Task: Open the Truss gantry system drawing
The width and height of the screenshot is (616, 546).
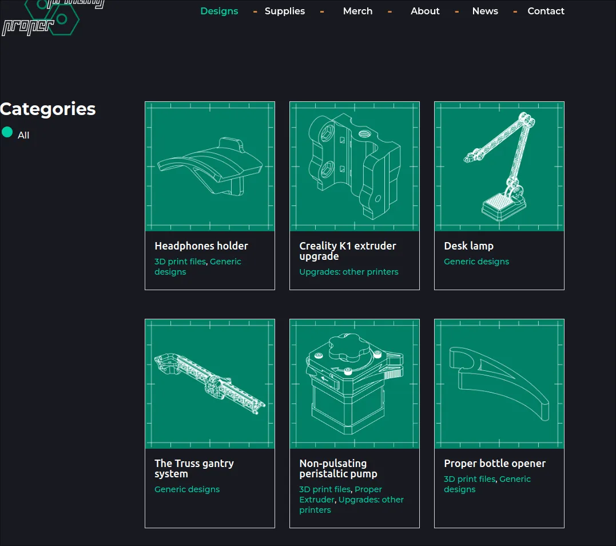Action: [x=210, y=384]
